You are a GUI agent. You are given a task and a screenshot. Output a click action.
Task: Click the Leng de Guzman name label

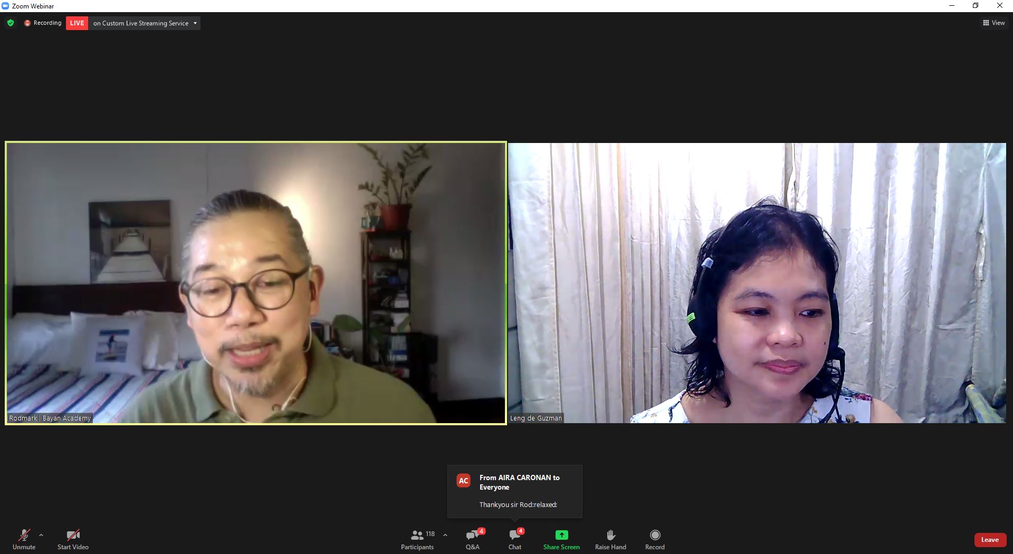536,418
